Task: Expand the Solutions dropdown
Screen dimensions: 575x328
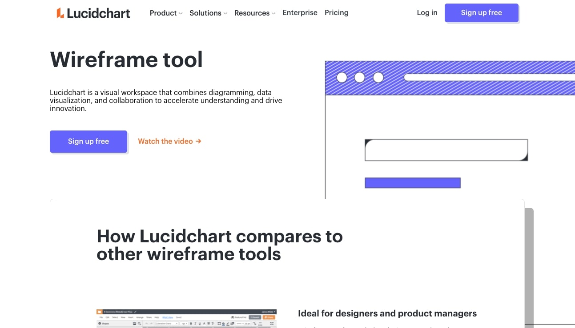Action: tap(208, 13)
